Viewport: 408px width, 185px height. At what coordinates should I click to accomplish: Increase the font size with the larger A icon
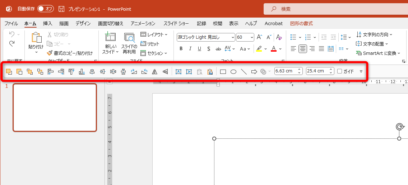click(259, 37)
